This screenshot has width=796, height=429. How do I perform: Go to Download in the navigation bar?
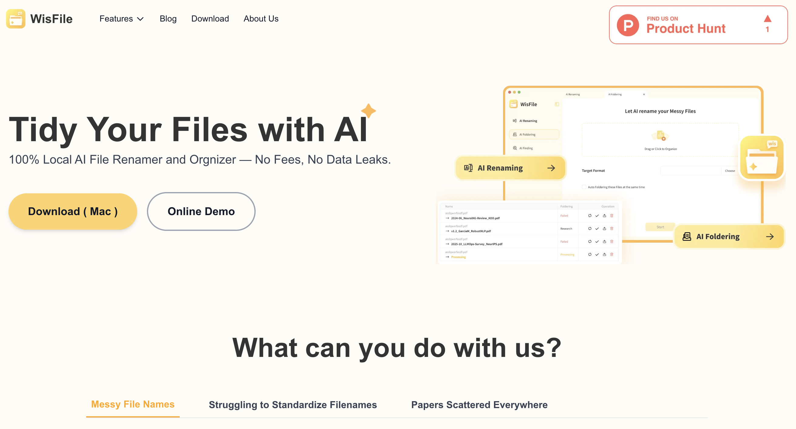(x=210, y=19)
